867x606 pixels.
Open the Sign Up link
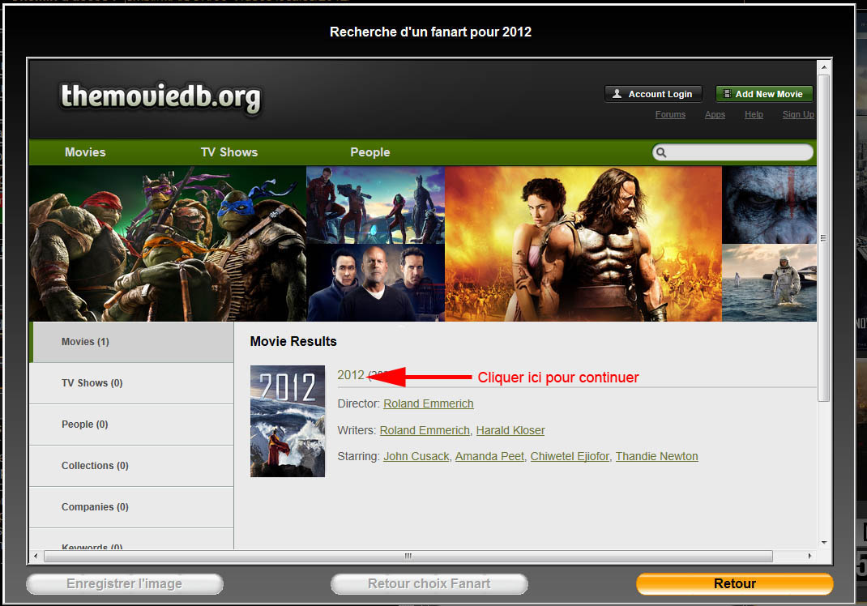(x=798, y=114)
